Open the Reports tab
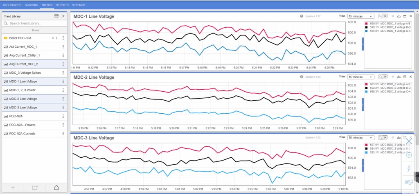The image size is (419, 194). click(62, 5)
